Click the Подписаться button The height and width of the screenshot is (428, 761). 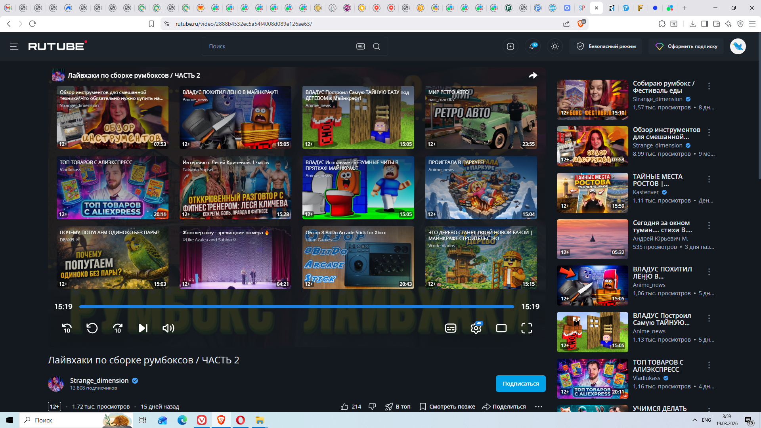(x=520, y=384)
